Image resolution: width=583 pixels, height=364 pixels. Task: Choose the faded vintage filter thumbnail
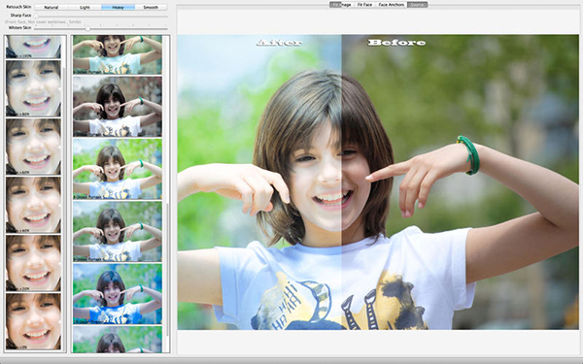click(x=118, y=106)
